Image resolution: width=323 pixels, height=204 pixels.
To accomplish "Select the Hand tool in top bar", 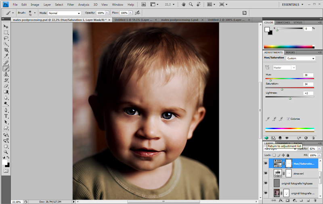I will [x=184, y=4].
